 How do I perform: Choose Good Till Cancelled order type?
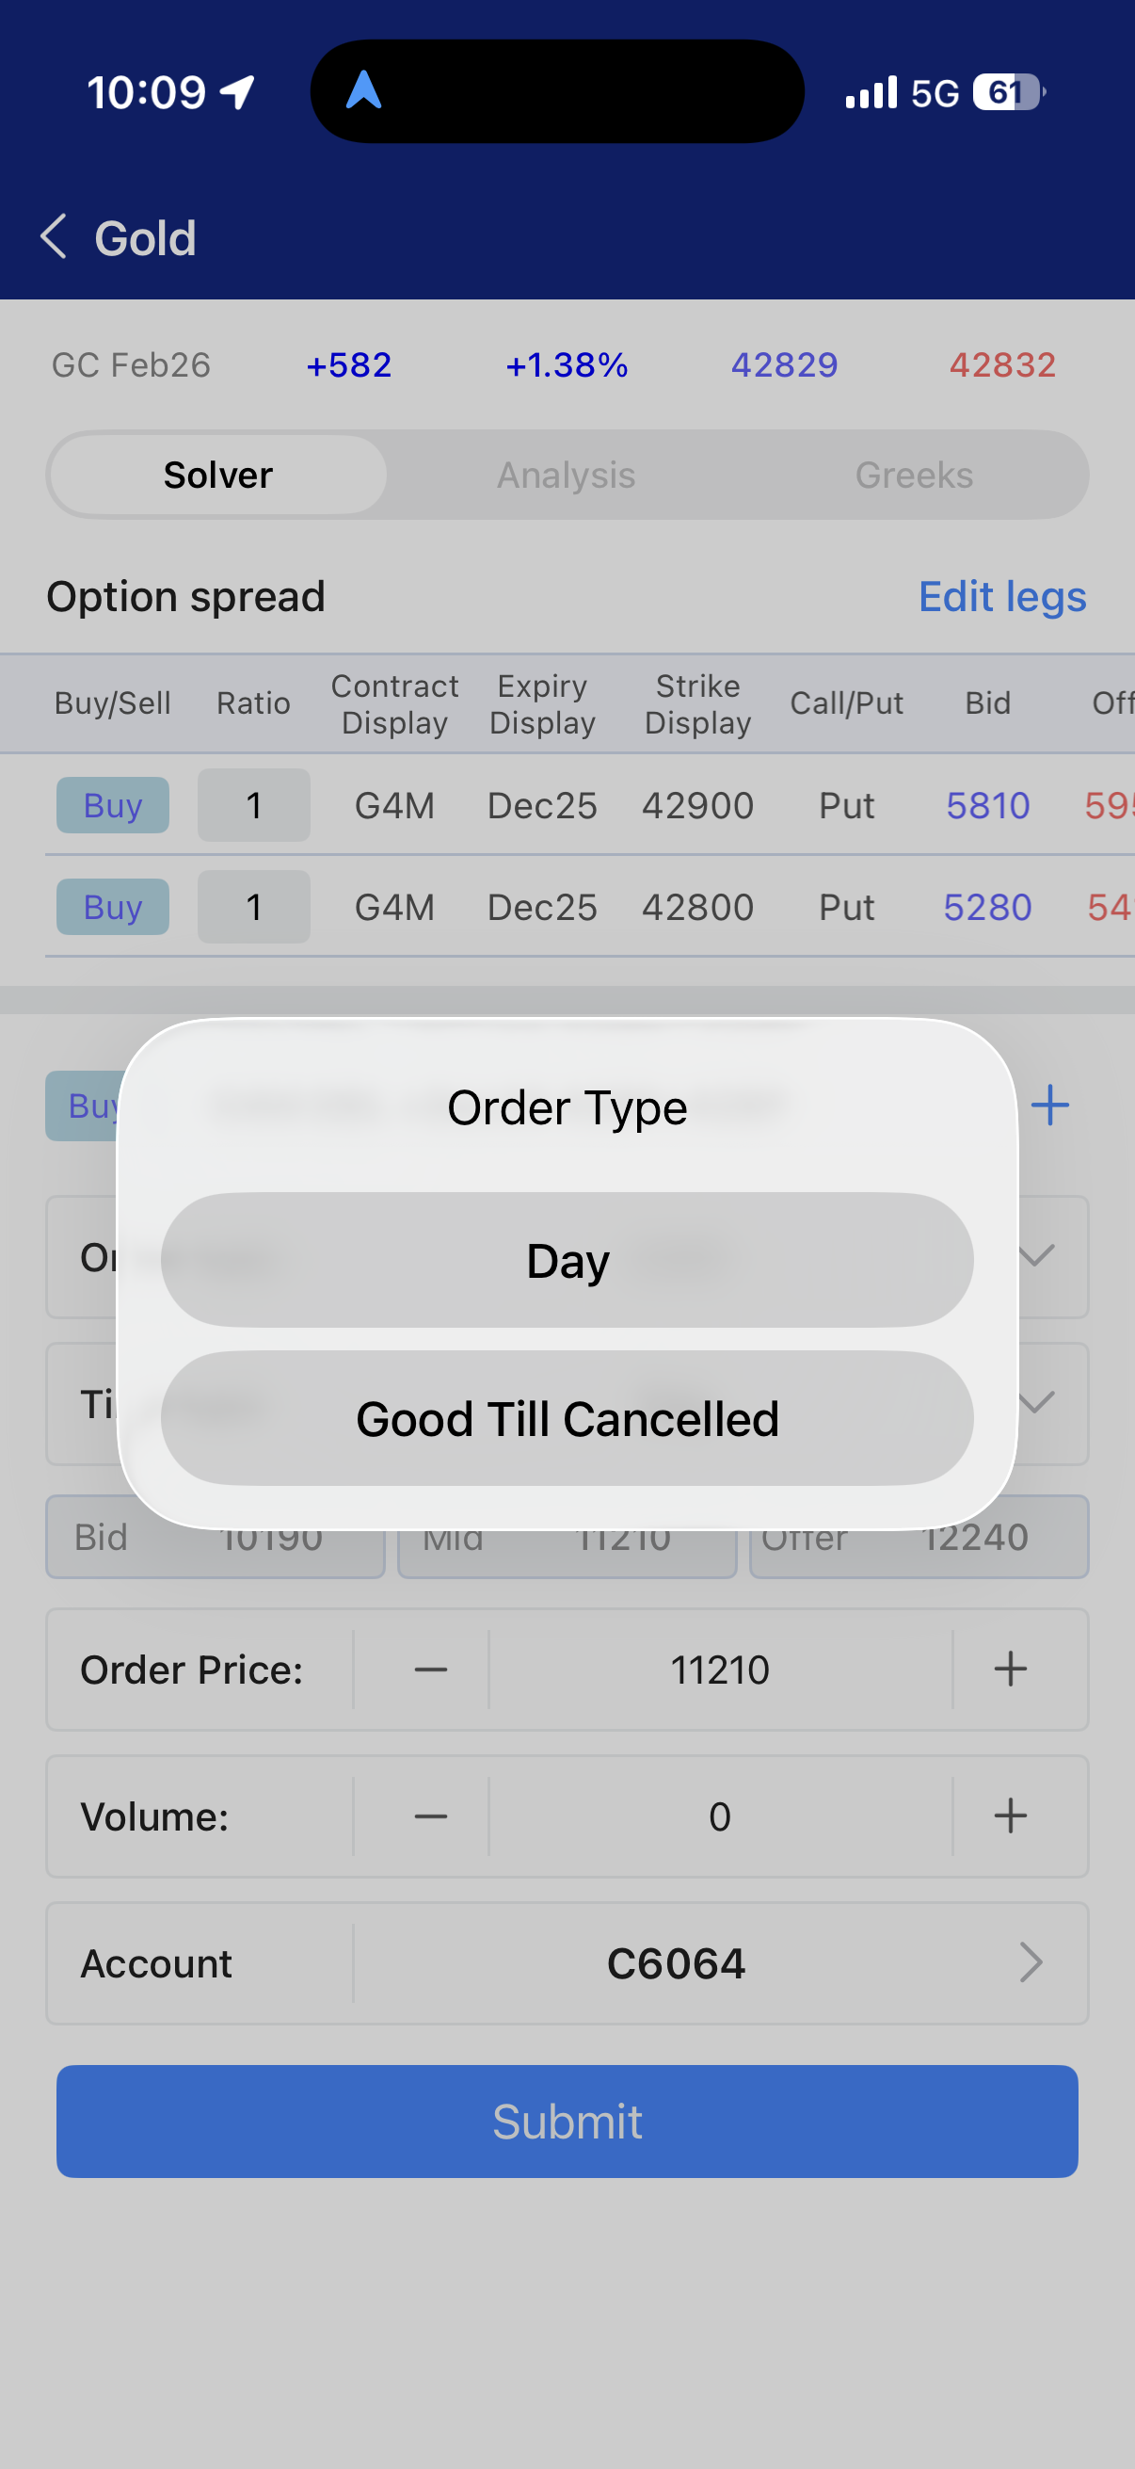(567, 1418)
